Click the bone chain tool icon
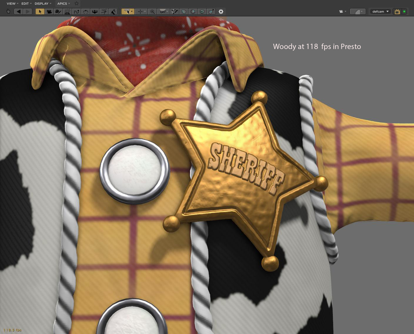The image size is (414, 334). tap(175, 11)
